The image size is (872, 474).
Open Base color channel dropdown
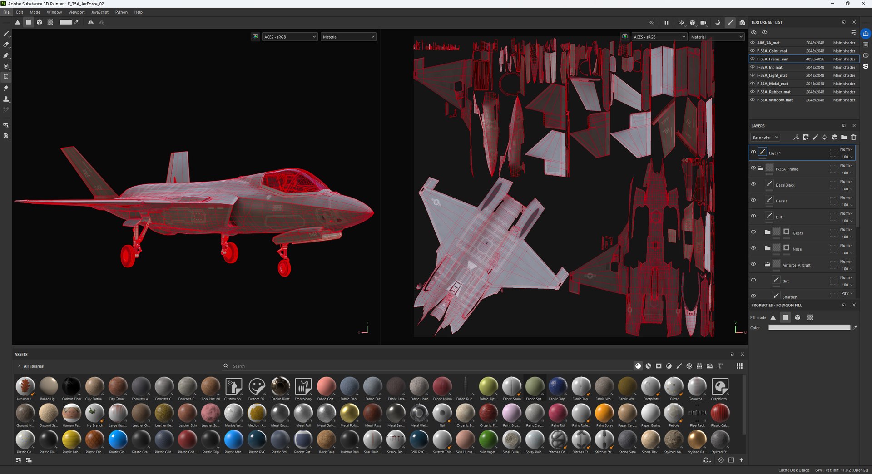(x=765, y=137)
